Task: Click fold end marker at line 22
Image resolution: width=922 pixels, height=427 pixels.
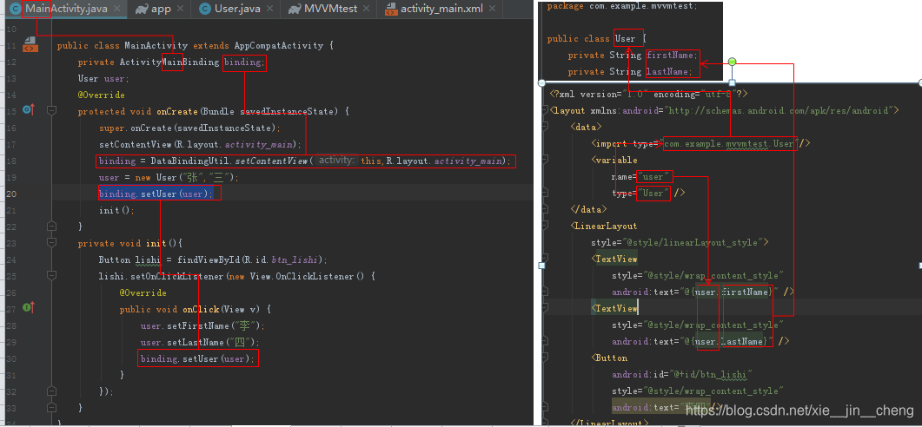Action: 52,227
